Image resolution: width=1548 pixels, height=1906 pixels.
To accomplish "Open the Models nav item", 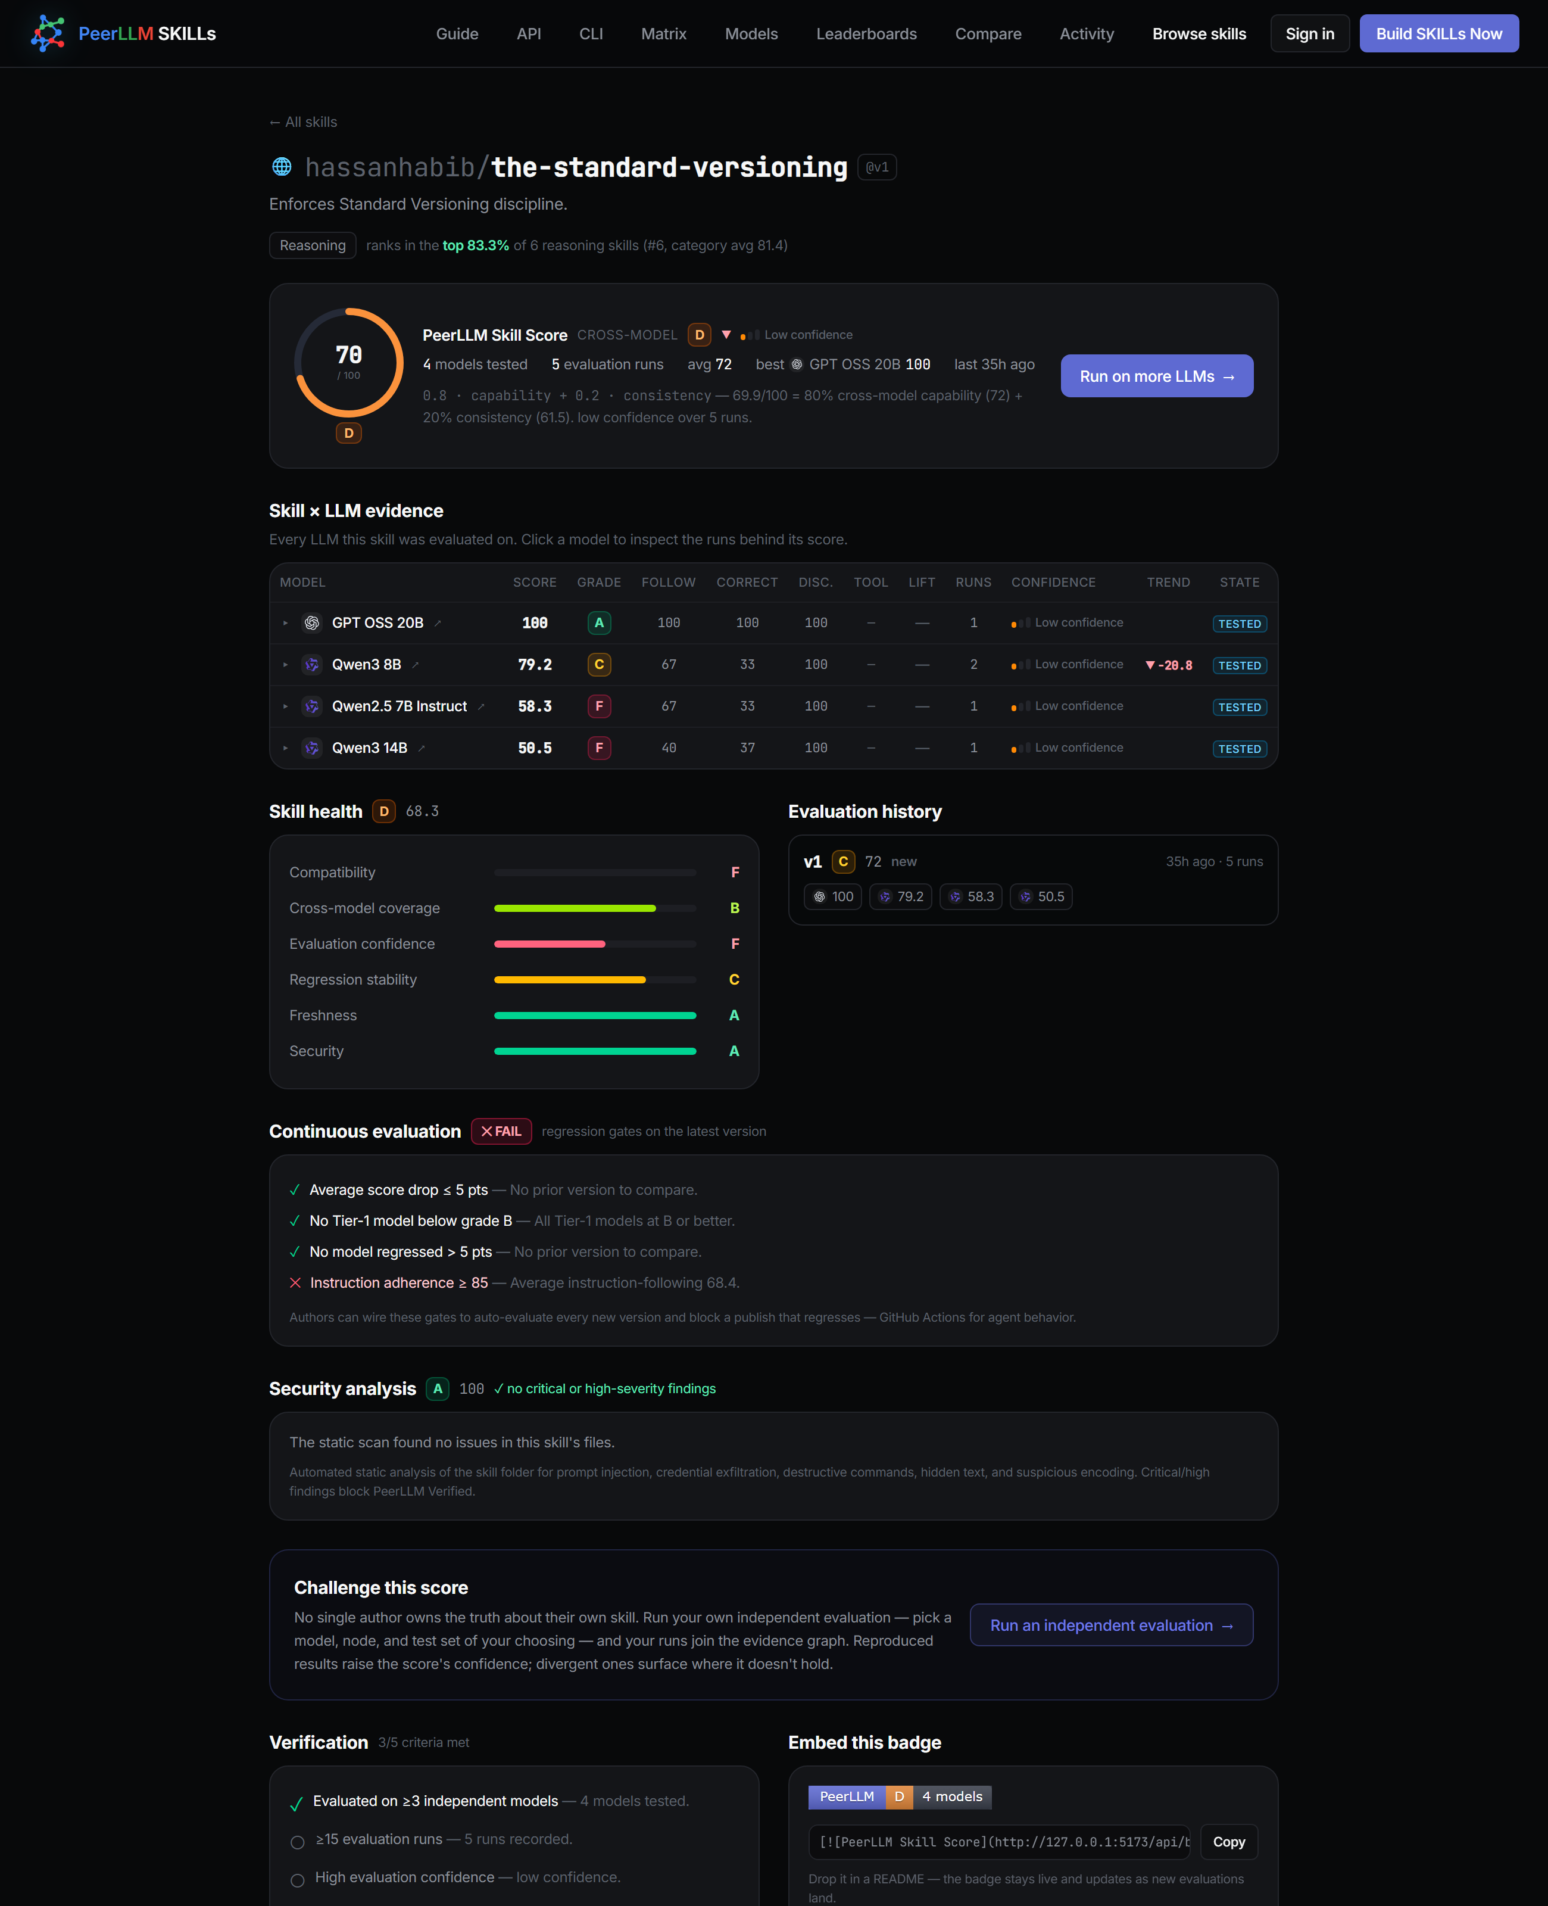I will coord(751,34).
